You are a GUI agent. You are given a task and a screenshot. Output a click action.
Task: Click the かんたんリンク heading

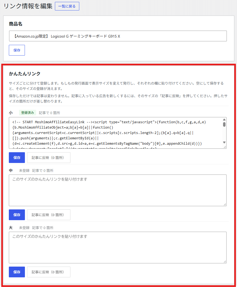point(25,74)
